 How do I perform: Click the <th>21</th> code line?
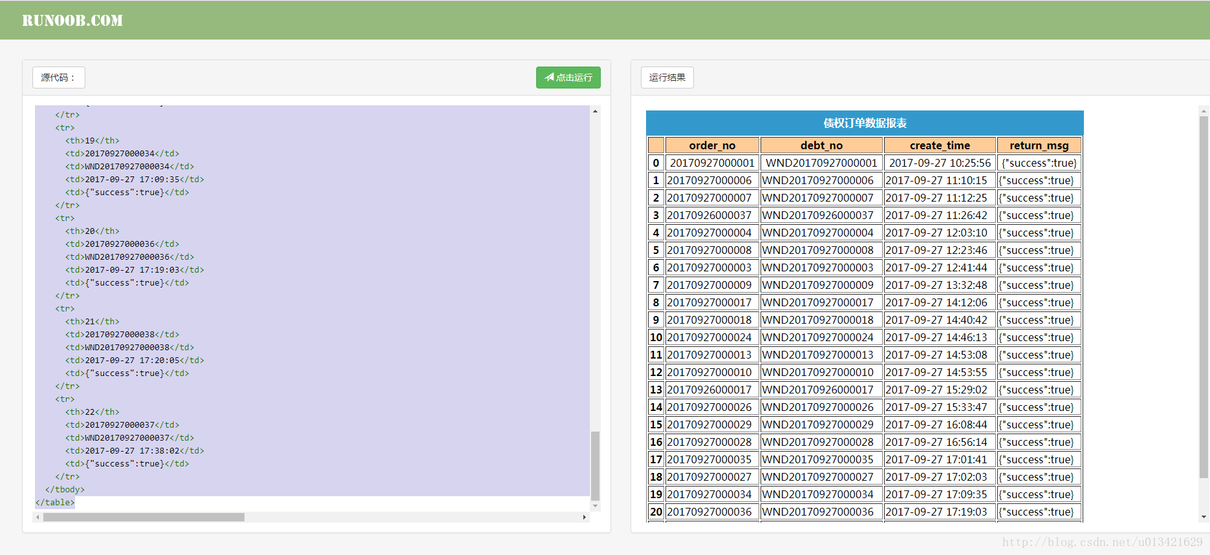92,321
